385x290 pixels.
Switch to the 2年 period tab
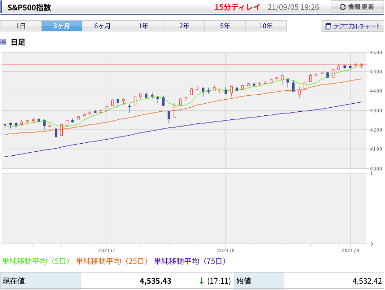(x=184, y=26)
